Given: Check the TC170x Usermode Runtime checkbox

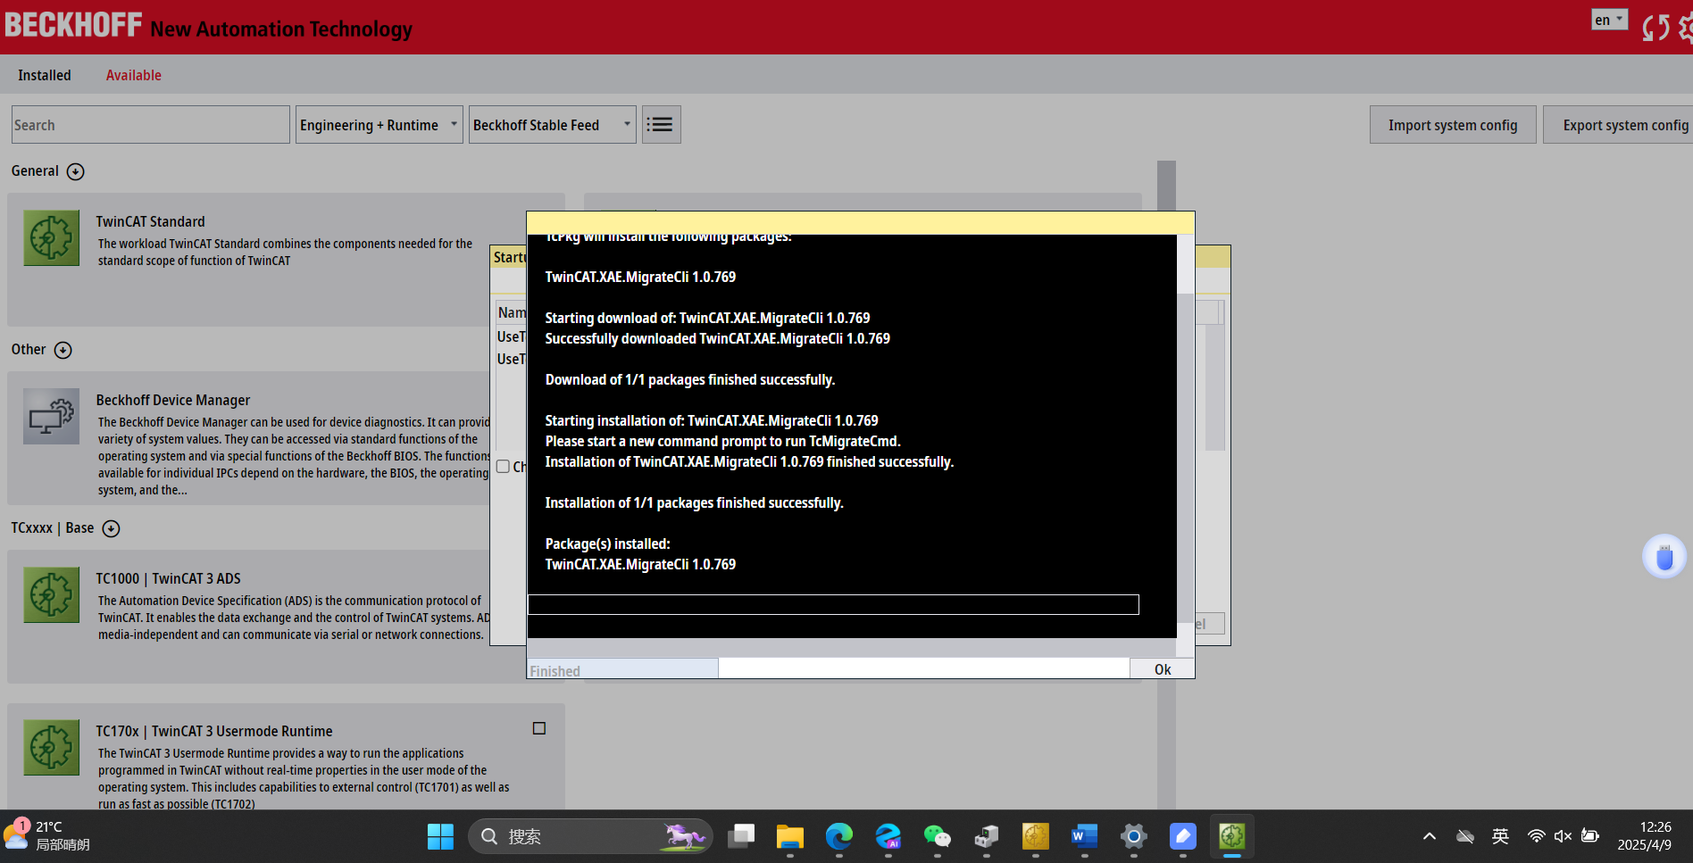Looking at the screenshot, I should (x=539, y=728).
